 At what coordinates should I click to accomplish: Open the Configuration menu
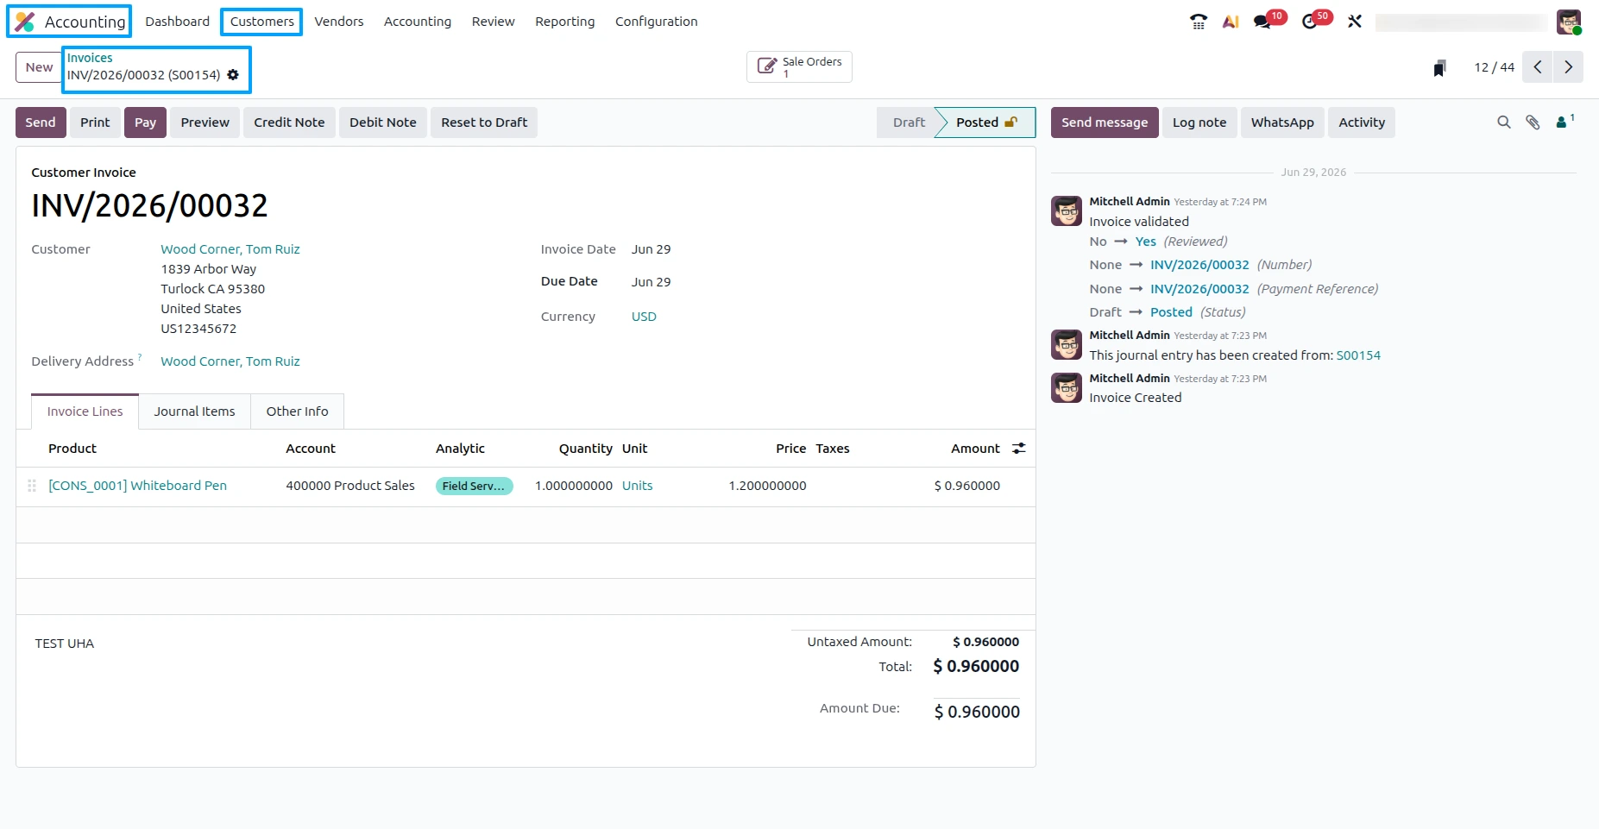click(656, 22)
